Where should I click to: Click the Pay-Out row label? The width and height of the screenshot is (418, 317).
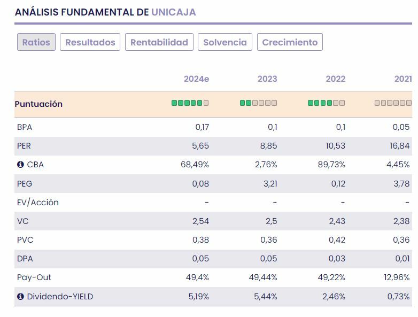coord(34,277)
